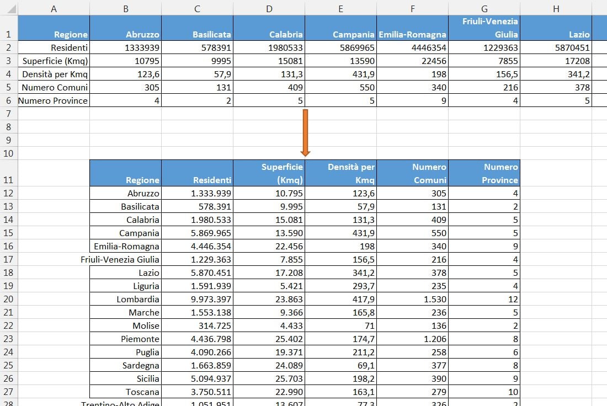Click the 'Sicilia' cell
The width and height of the screenshot is (607, 406).
coord(125,378)
